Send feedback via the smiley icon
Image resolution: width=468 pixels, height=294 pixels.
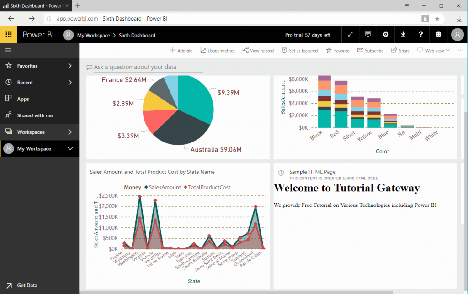(x=439, y=34)
